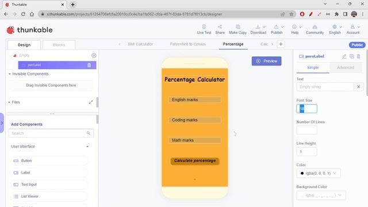Open the browser profile avatar
The width and height of the screenshot is (368, 207).
[x=354, y=14]
